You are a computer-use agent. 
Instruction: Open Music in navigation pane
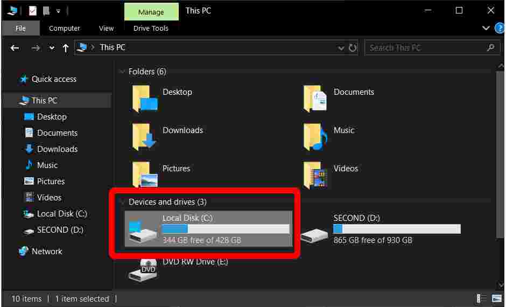point(41,165)
